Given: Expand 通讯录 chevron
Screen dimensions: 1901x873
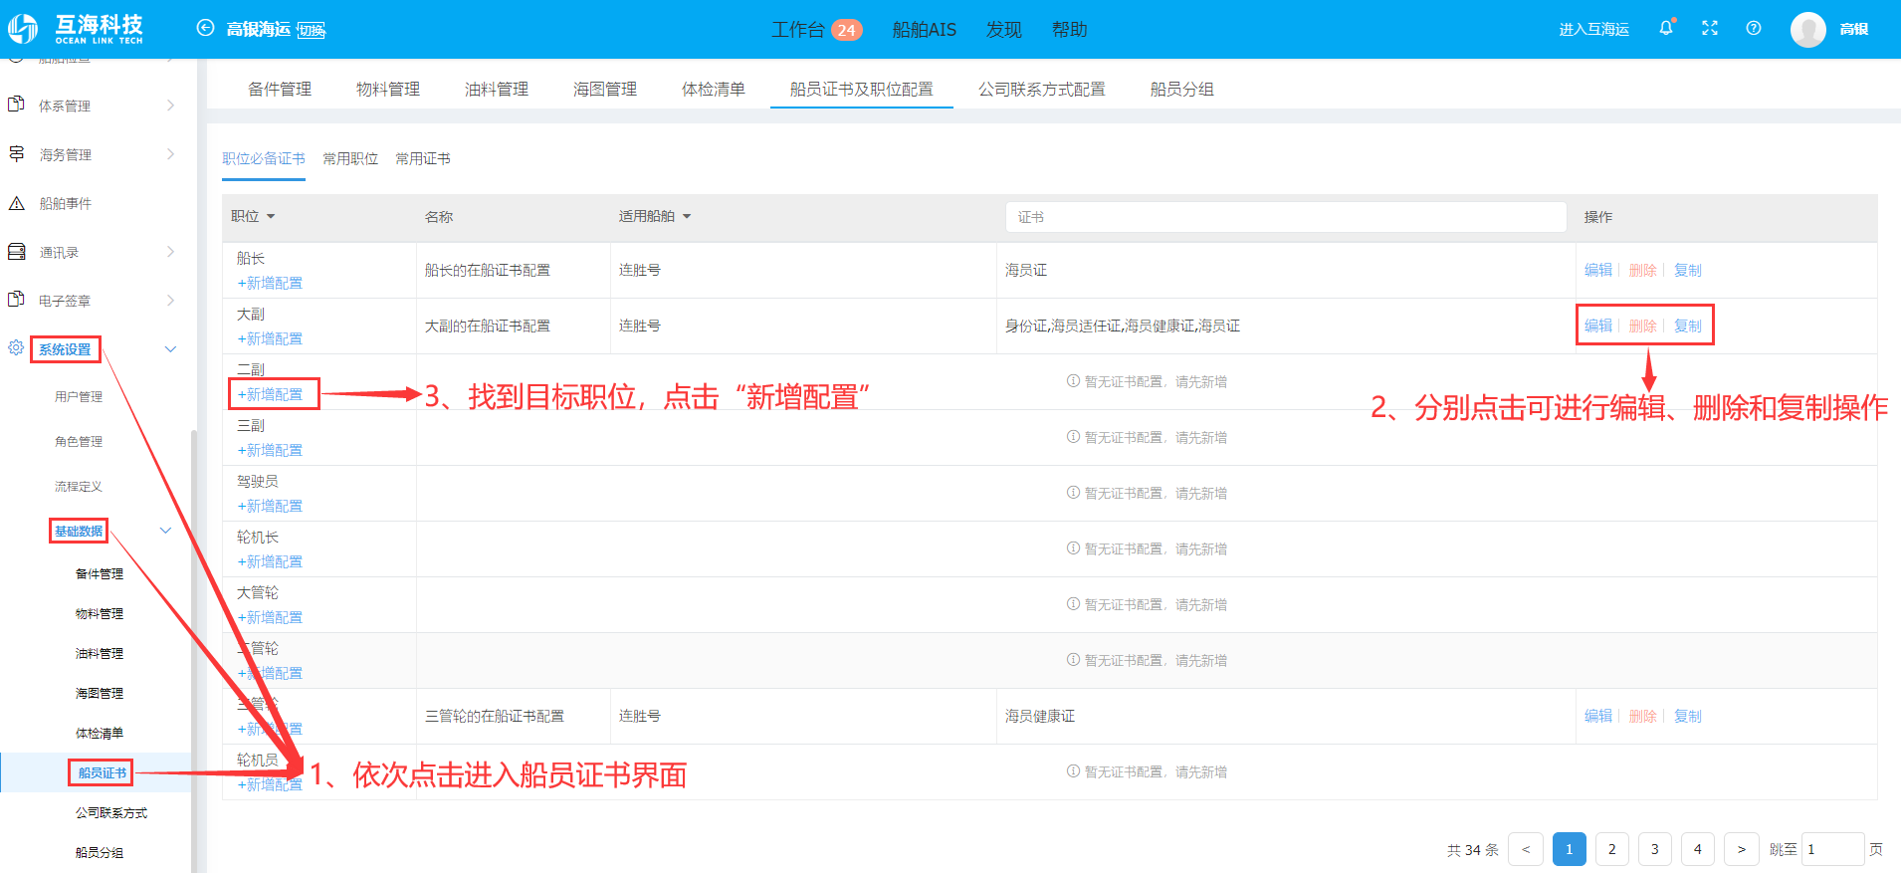Looking at the screenshot, I should point(170,252).
